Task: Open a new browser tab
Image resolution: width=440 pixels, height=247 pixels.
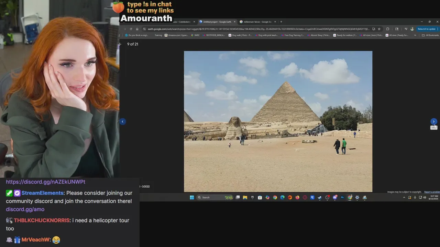Action: click(281, 22)
